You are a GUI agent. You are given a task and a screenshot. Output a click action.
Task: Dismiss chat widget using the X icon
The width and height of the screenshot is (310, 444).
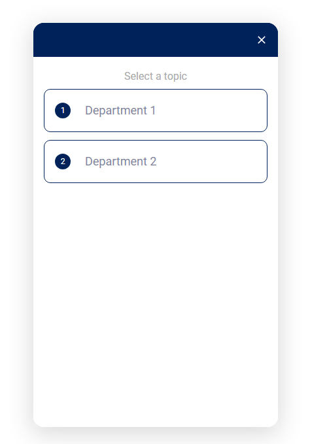(262, 40)
